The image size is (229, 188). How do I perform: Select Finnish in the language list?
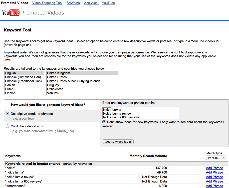pyautogui.click(x=10, y=93)
